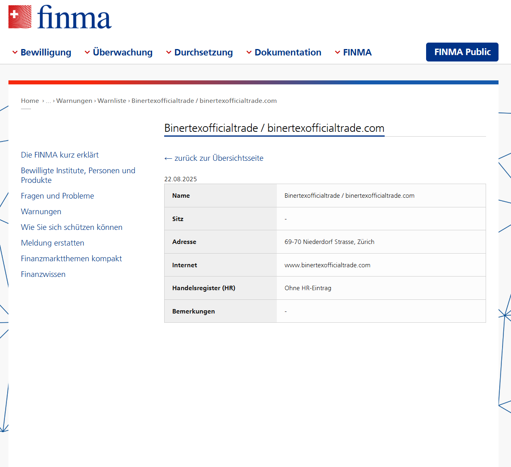Click the Internet row label
Image resolution: width=511 pixels, height=467 pixels.
tap(185, 265)
